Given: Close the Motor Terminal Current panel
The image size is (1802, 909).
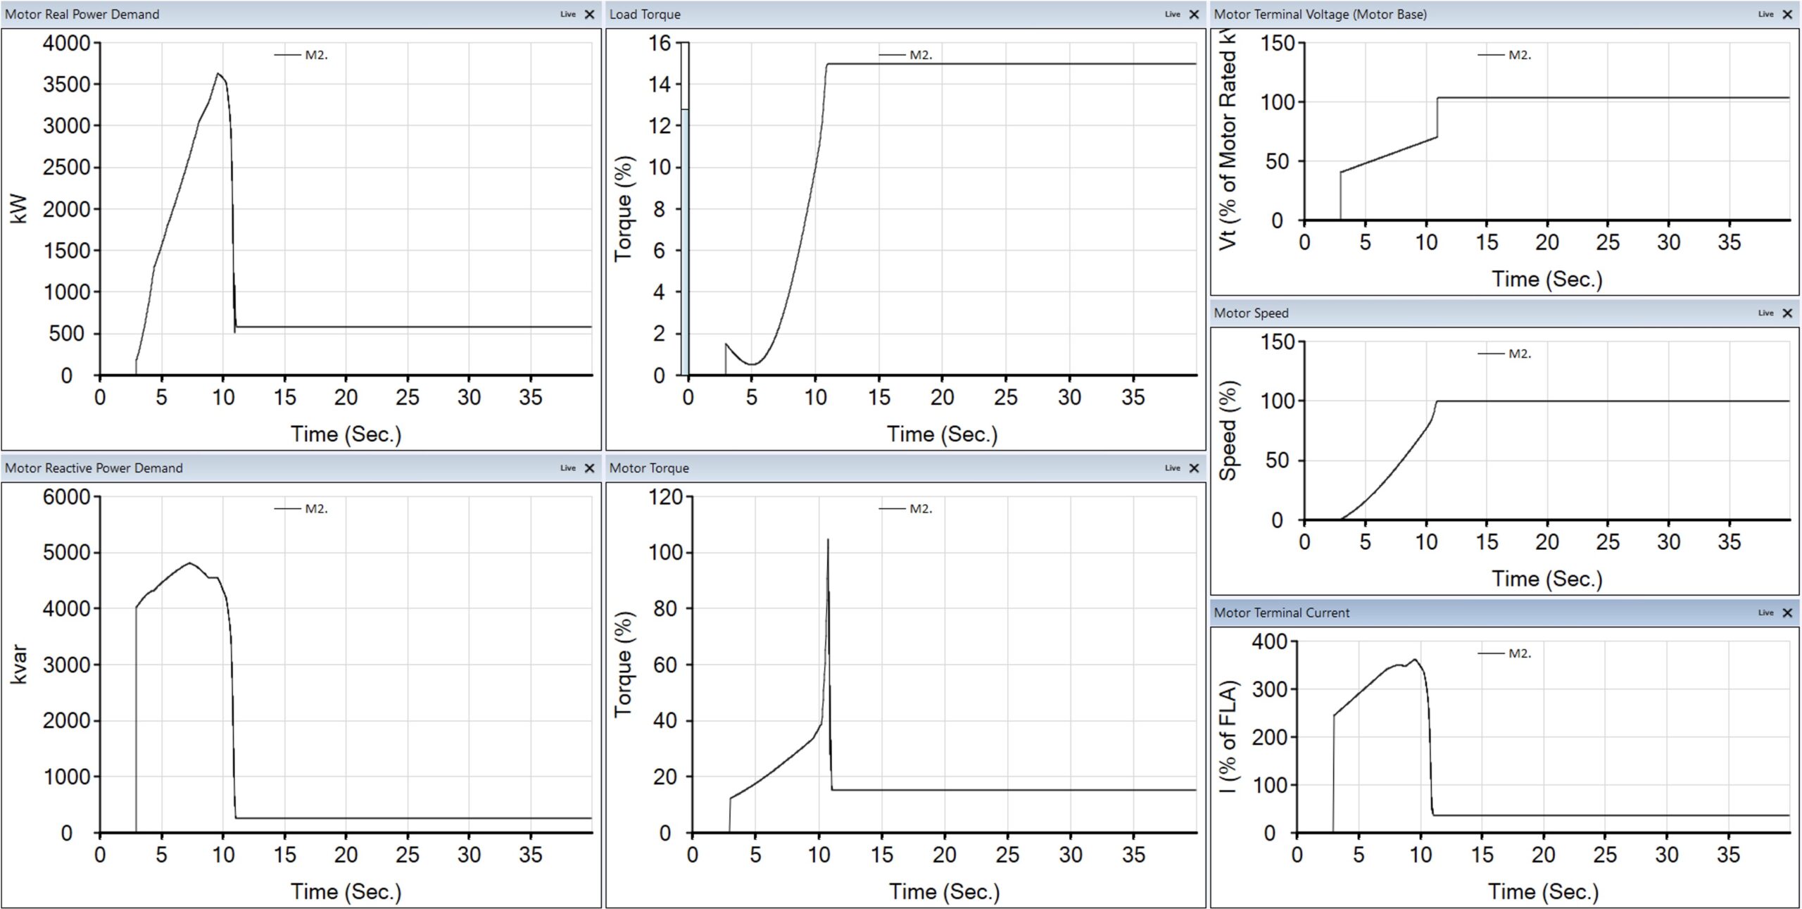Looking at the screenshot, I should [1787, 613].
